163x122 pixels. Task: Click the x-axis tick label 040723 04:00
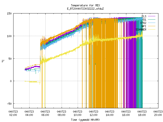point(29,113)
